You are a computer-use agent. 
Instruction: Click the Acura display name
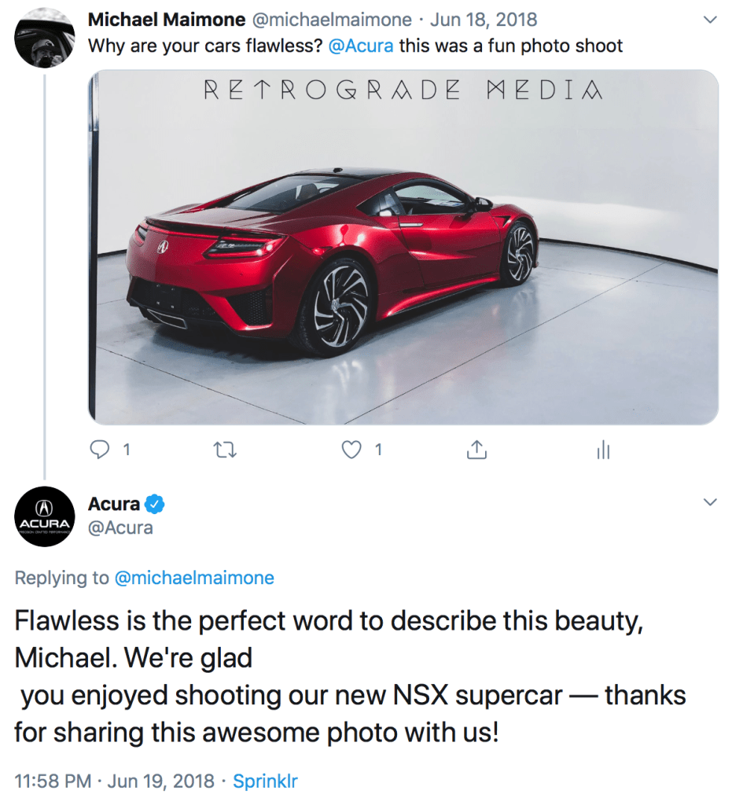point(114,504)
